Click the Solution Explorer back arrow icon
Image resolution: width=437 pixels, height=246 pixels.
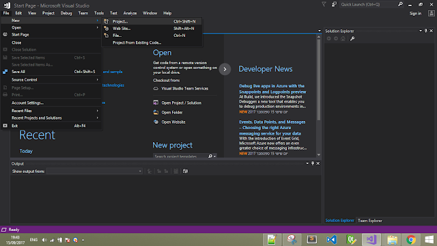(x=329, y=38)
